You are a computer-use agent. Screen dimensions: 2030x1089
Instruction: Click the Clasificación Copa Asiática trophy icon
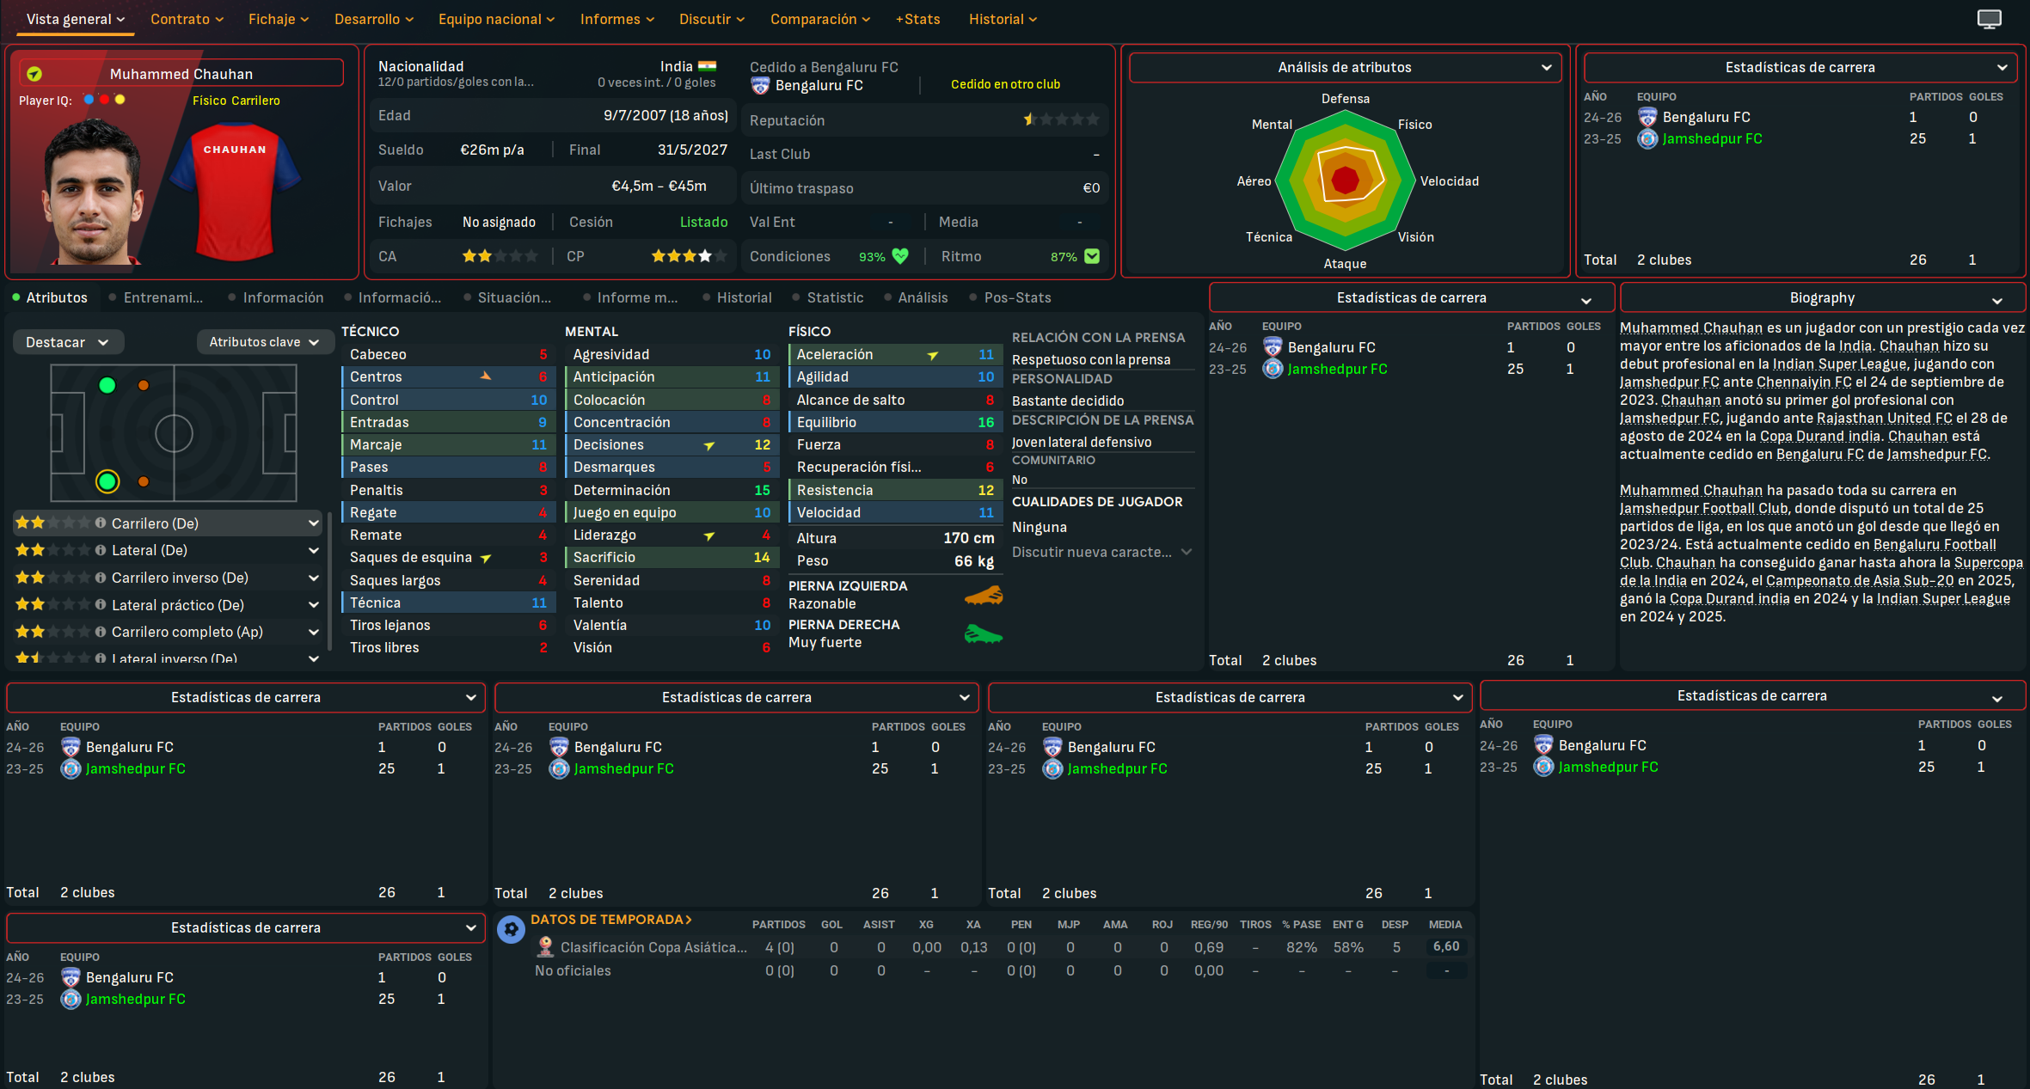pos(544,947)
